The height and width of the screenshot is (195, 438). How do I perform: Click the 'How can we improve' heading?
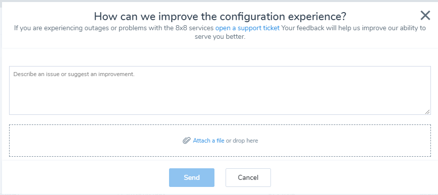220,17
